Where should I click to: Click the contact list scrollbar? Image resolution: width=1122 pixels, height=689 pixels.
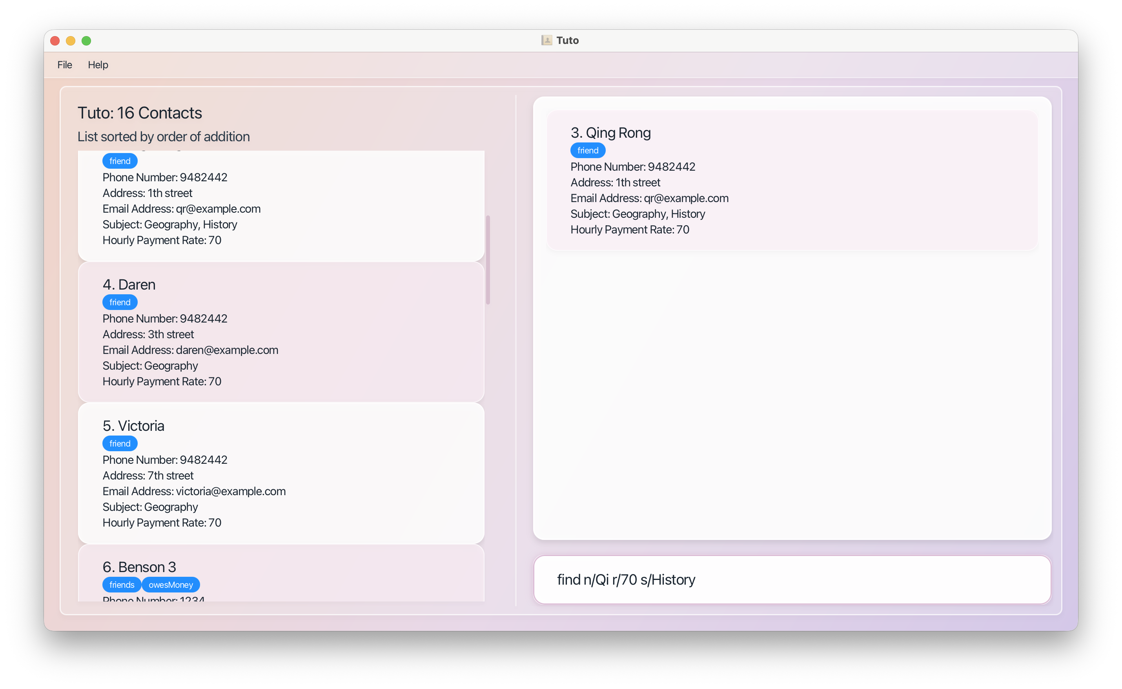(488, 260)
